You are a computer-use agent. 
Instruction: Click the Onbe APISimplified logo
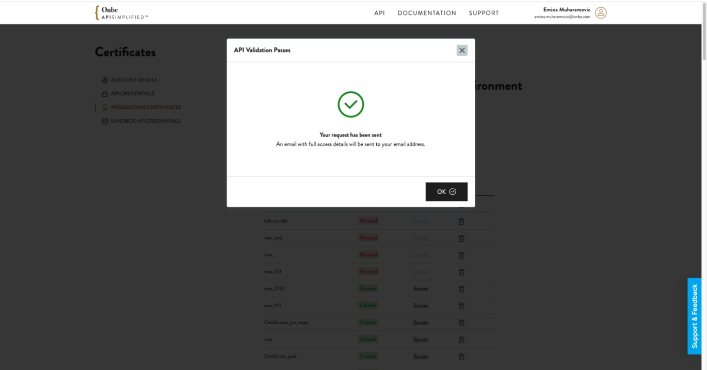click(122, 13)
